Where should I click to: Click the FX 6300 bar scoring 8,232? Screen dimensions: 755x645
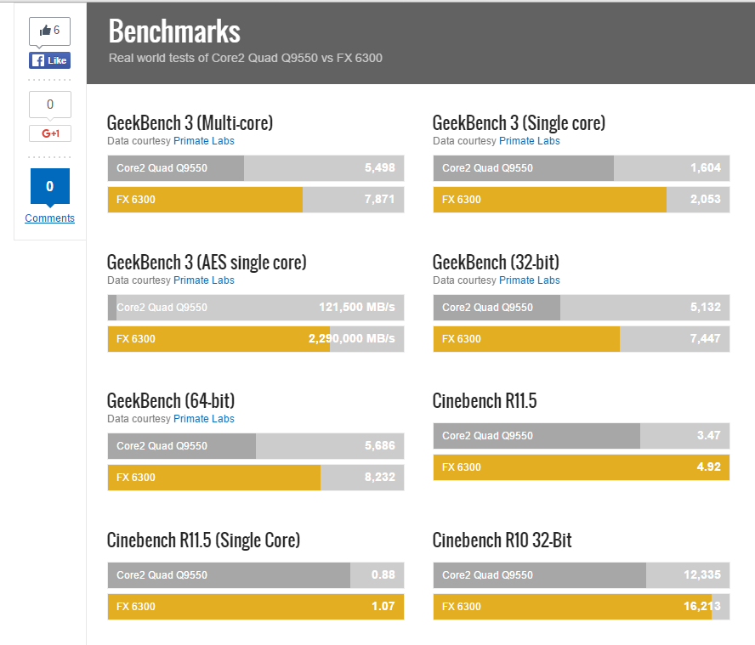256,478
